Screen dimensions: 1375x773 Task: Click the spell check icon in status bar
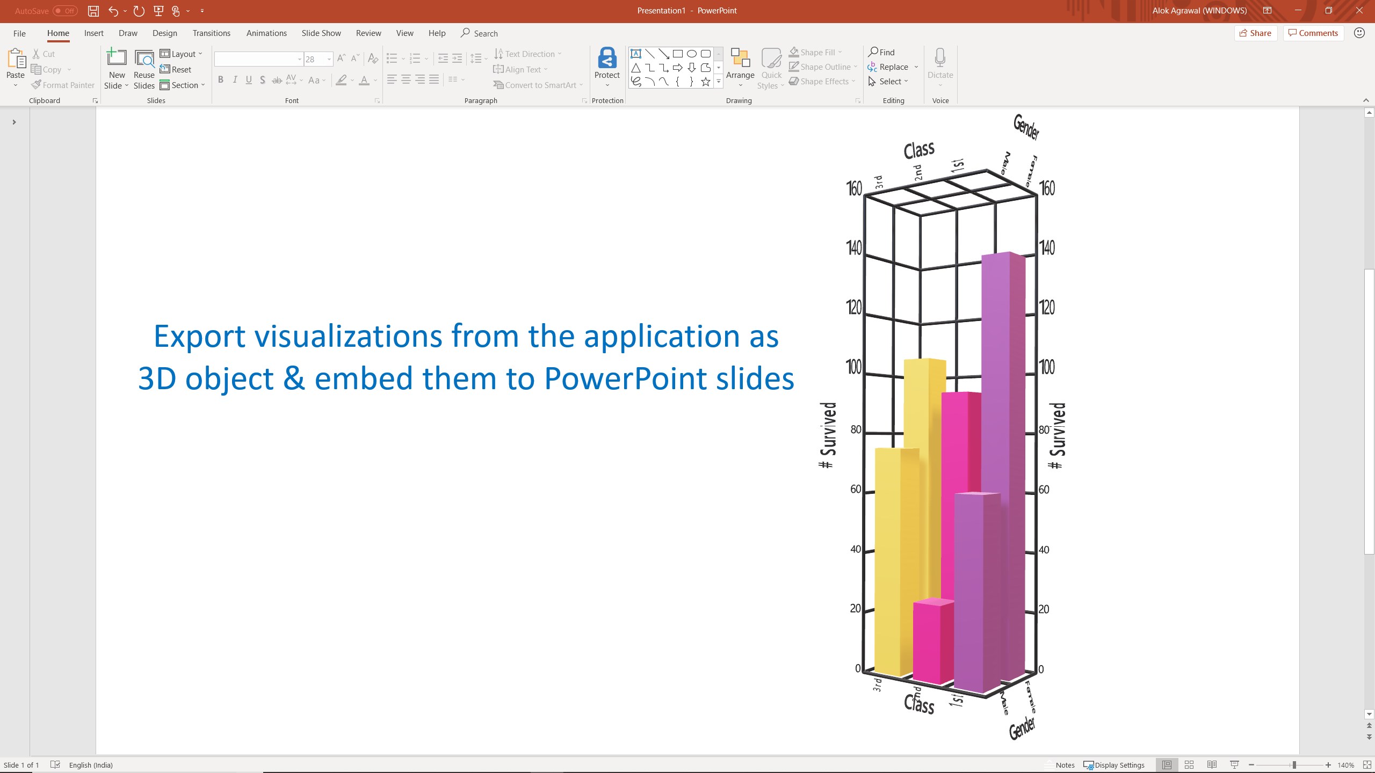(55, 765)
